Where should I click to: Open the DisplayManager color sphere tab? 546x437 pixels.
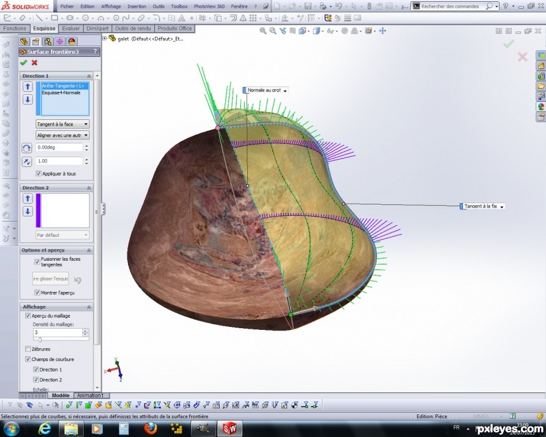click(72, 42)
